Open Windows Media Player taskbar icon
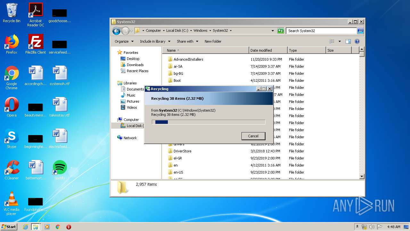The height and width of the screenshot is (231, 410). 47,227
